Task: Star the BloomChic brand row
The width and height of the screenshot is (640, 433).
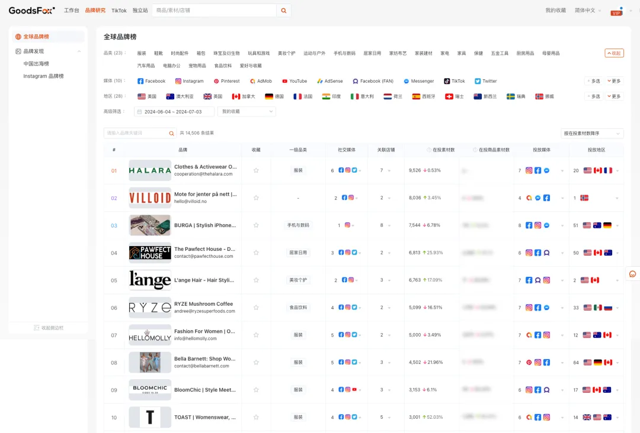Action: click(256, 390)
